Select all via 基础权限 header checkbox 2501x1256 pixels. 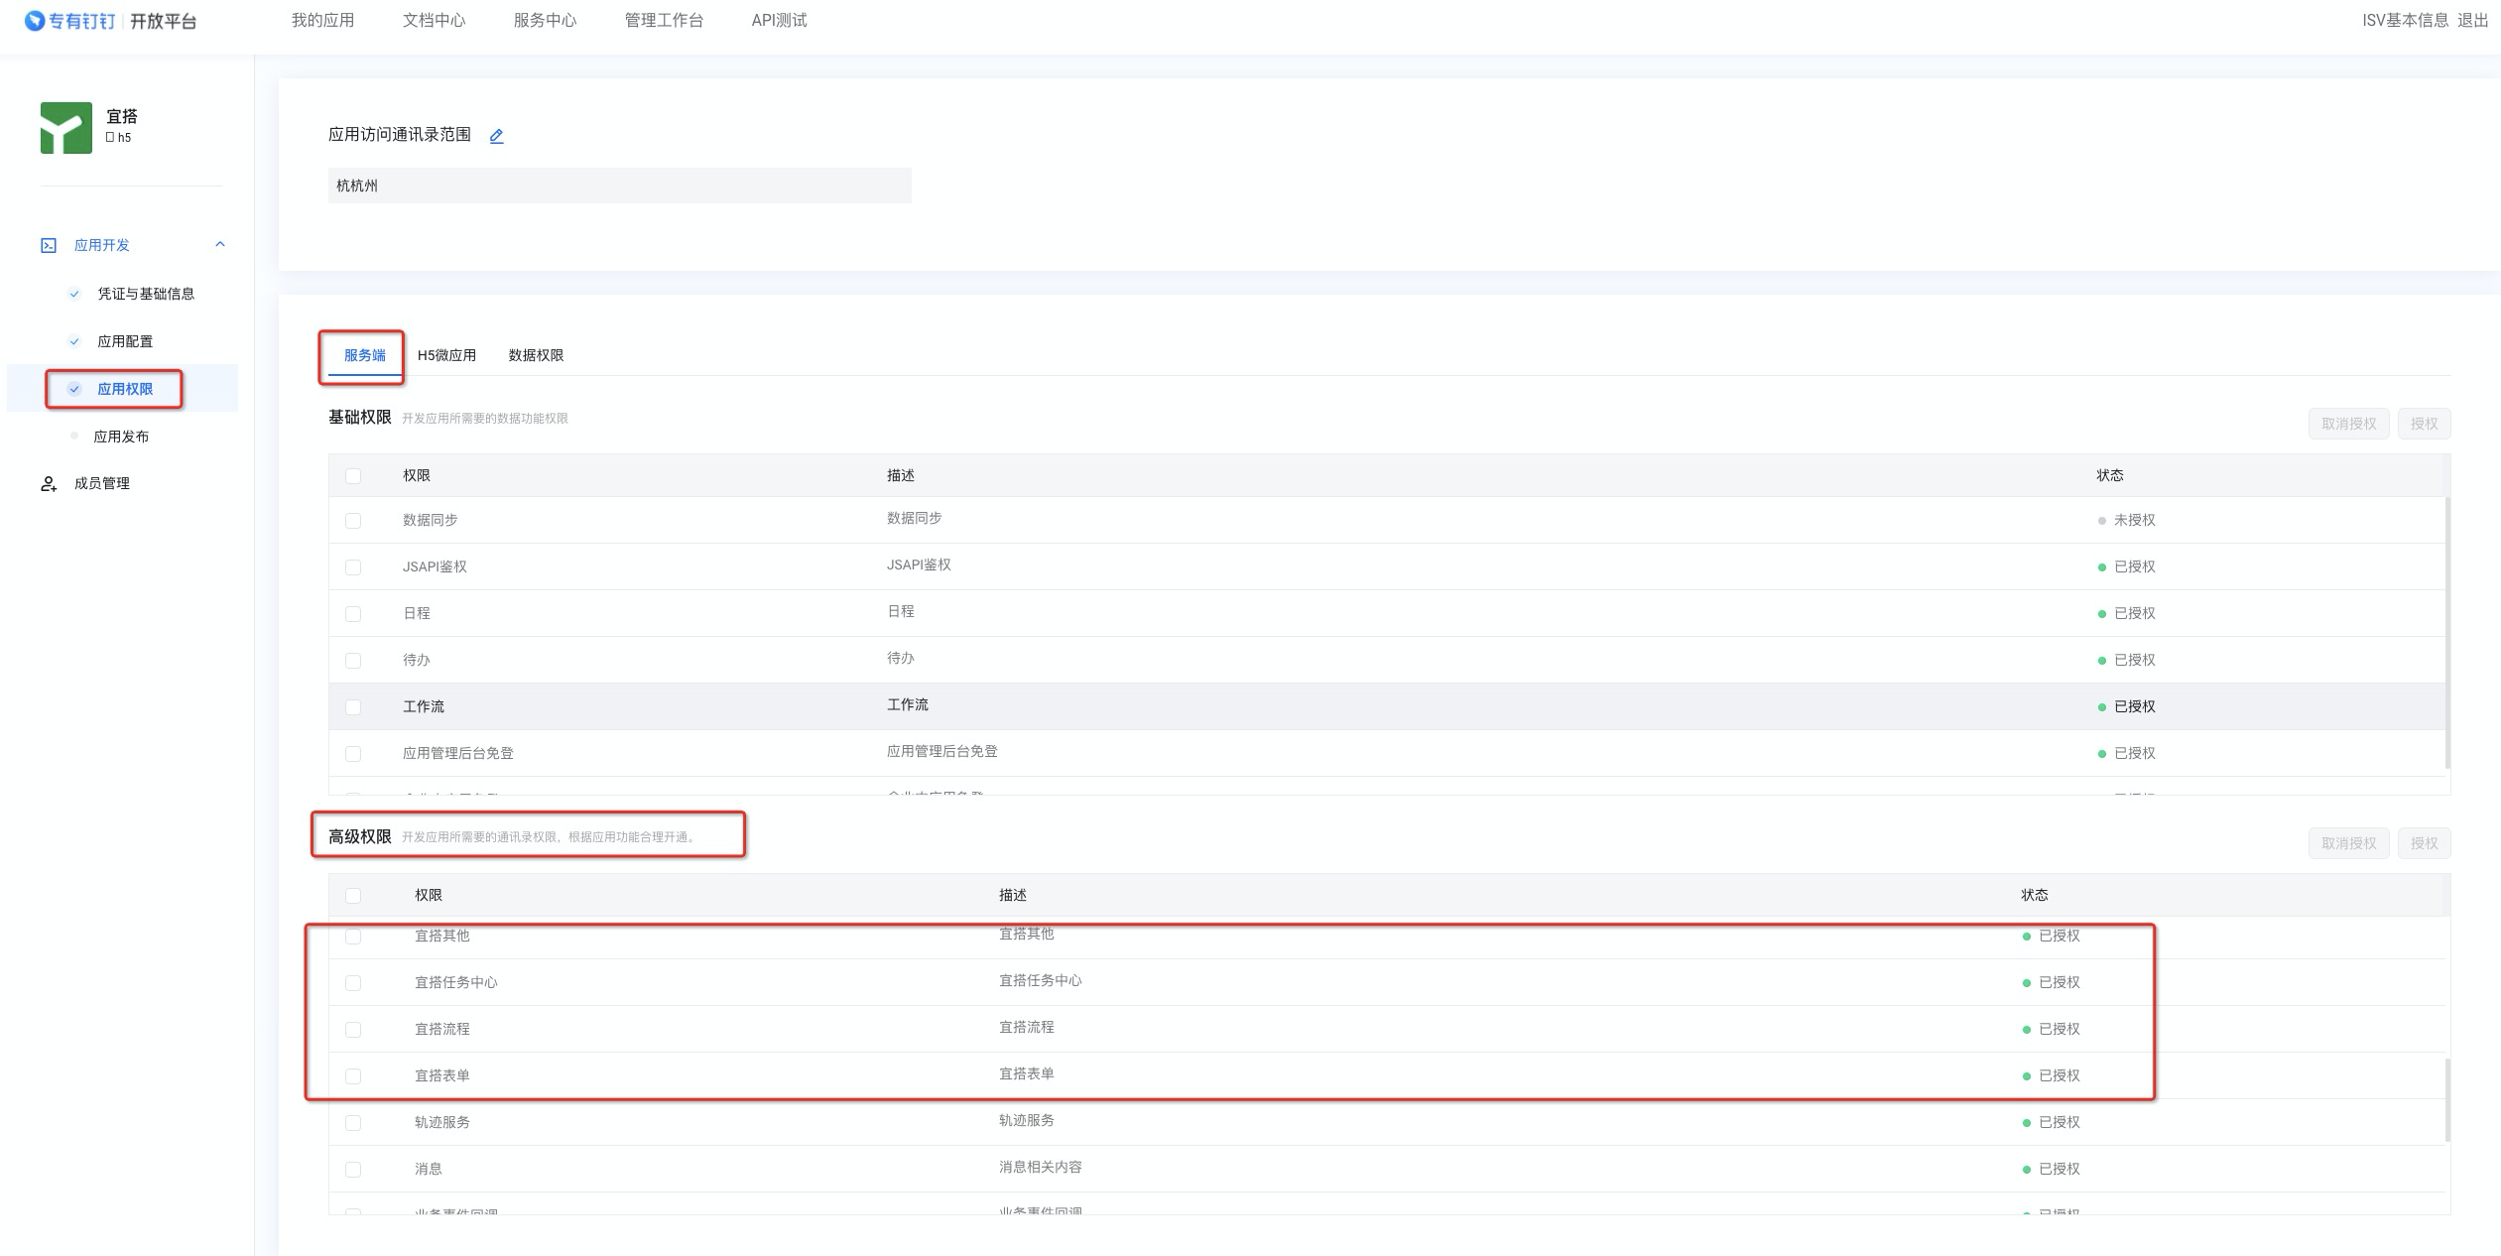353,476
